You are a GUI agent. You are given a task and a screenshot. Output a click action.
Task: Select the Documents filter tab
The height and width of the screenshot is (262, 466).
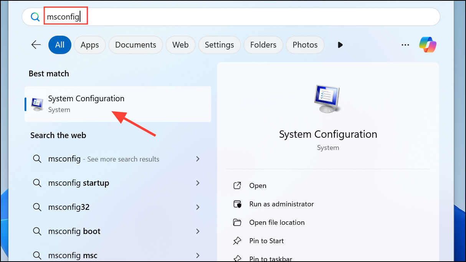tap(136, 45)
